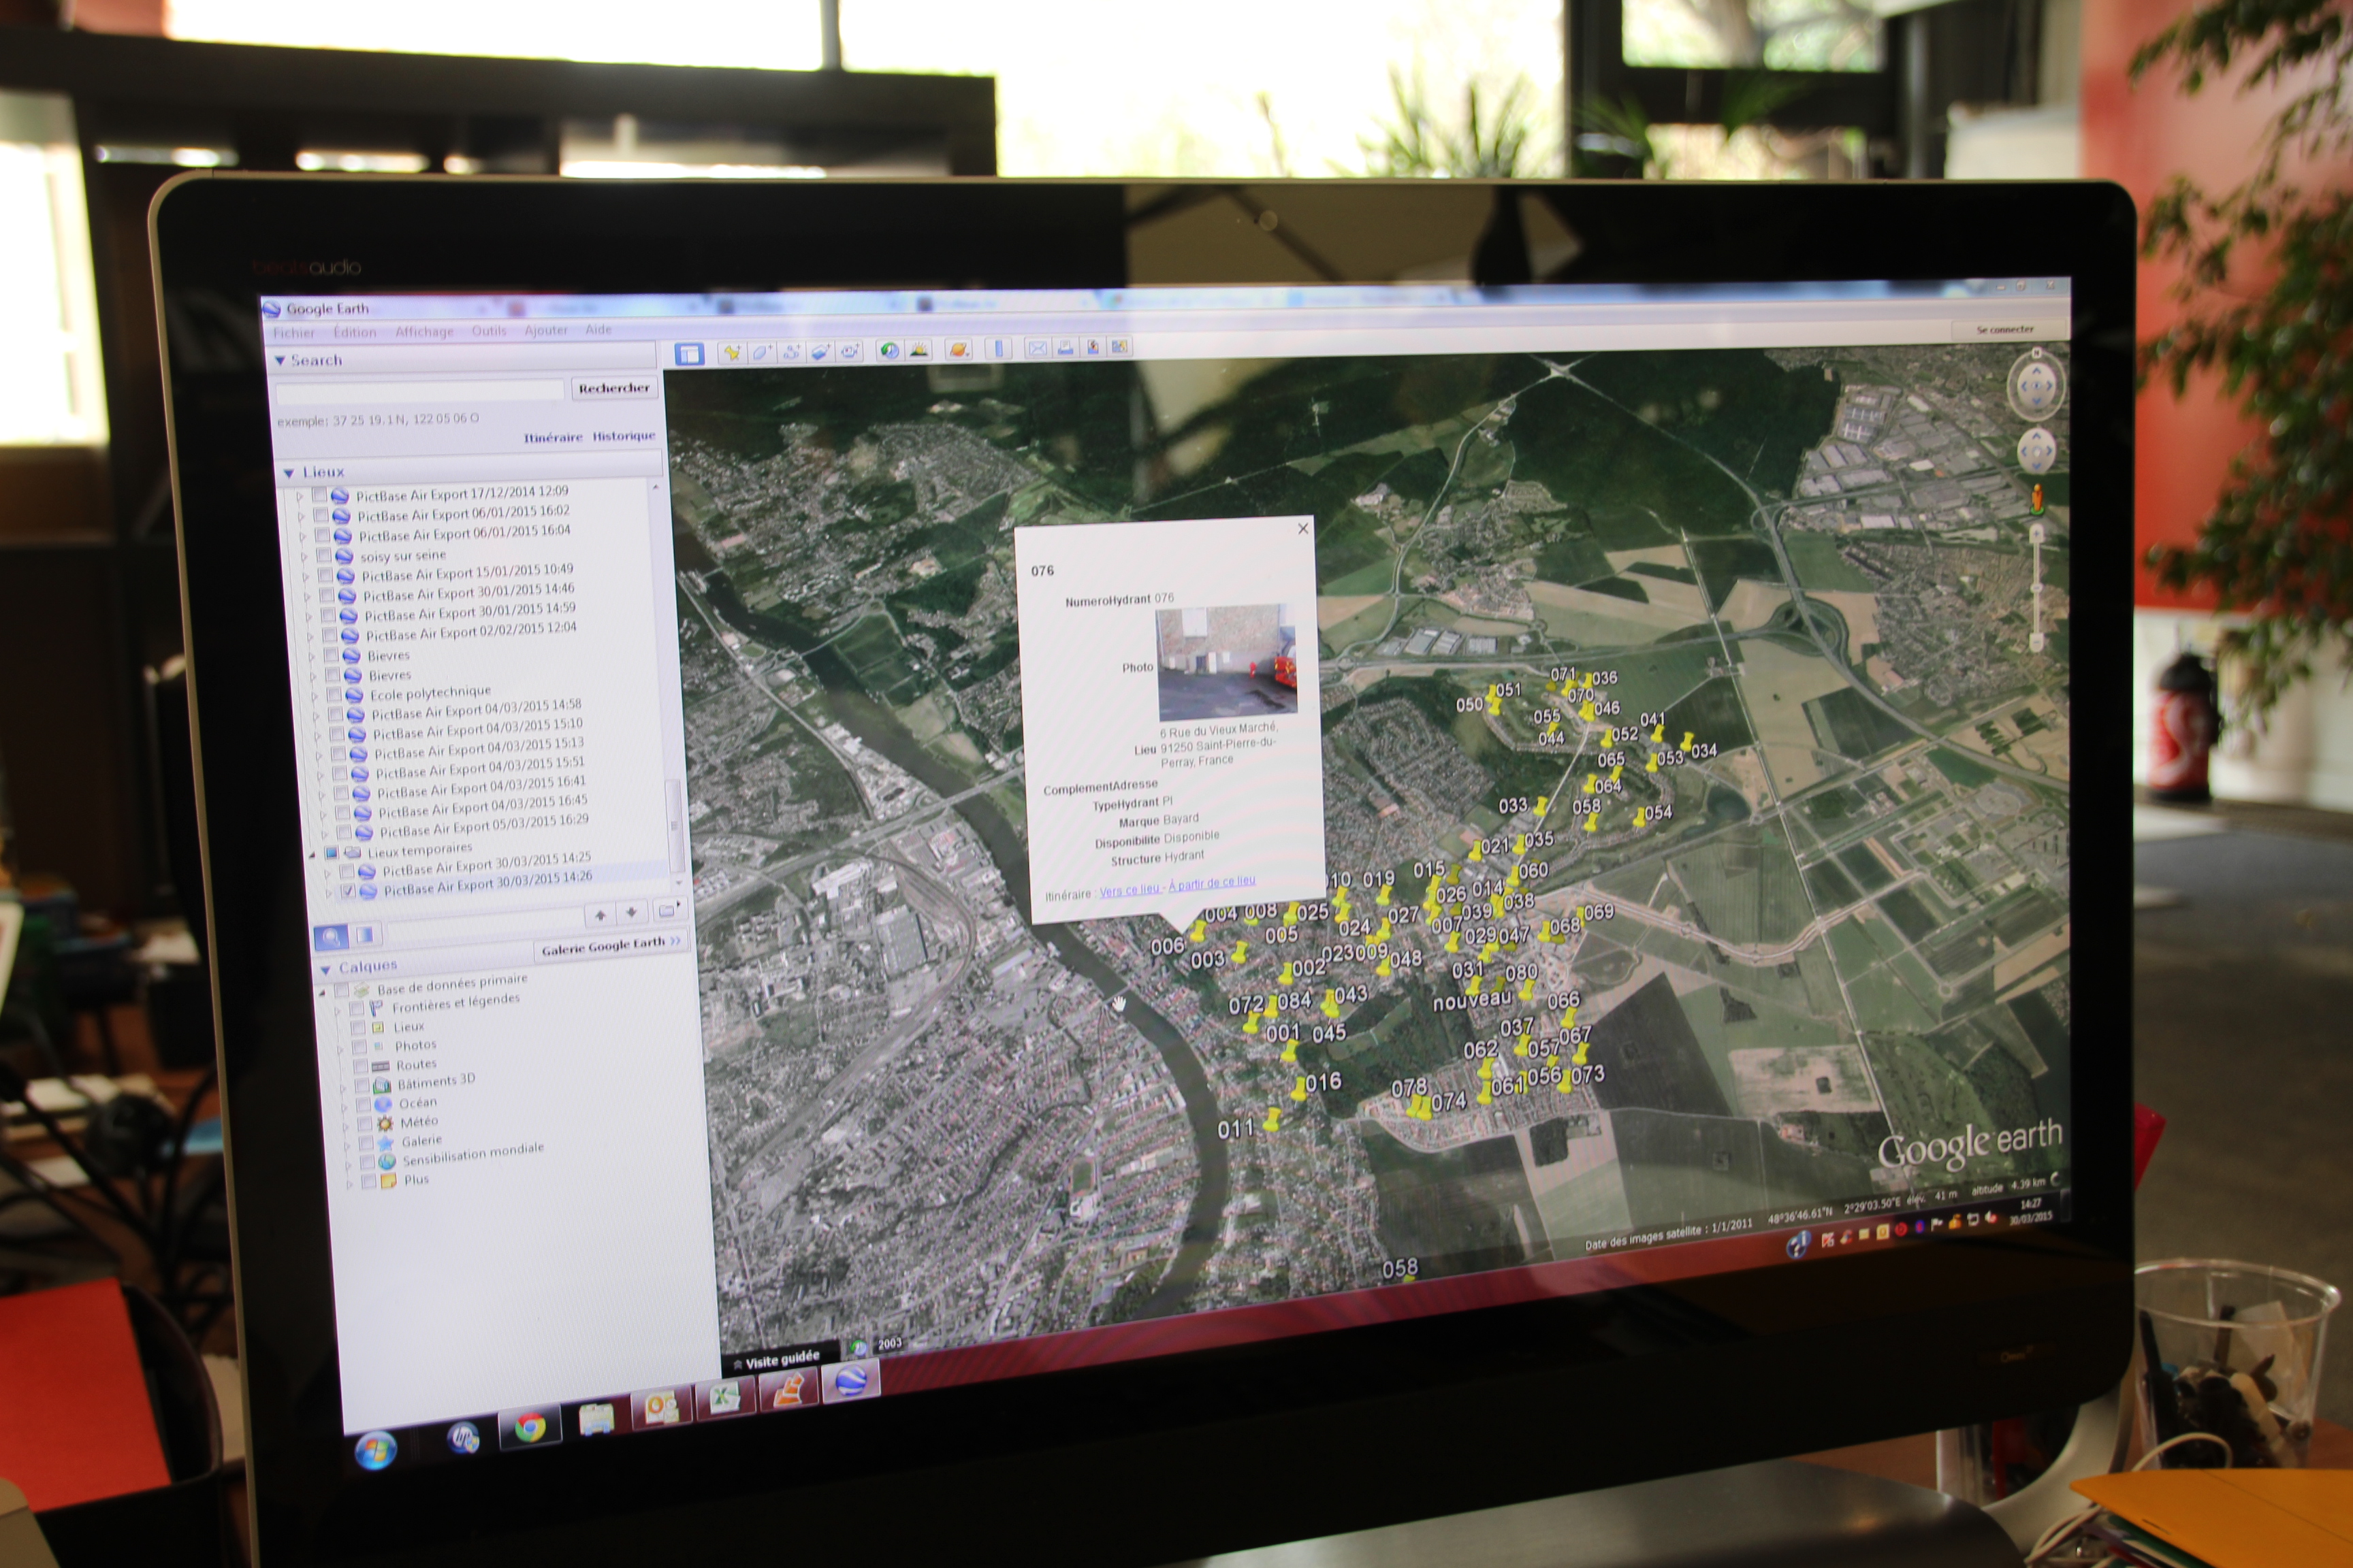Enable the Routes layer checkbox
Viewport: 2353px width, 1568px height.
coord(361,1067)
